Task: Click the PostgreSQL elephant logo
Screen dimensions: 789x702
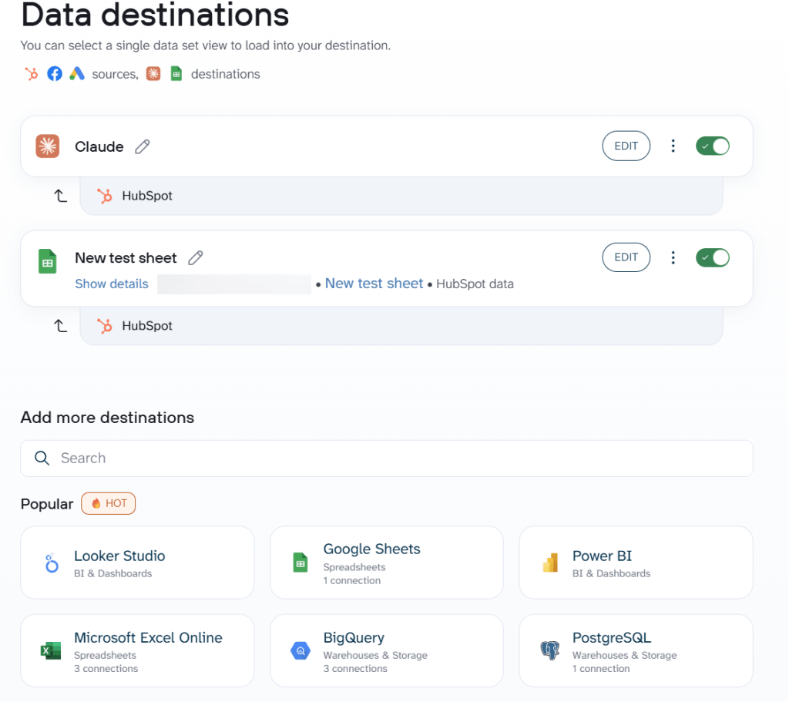Action: pyautogui.click(x=550, y=650)
